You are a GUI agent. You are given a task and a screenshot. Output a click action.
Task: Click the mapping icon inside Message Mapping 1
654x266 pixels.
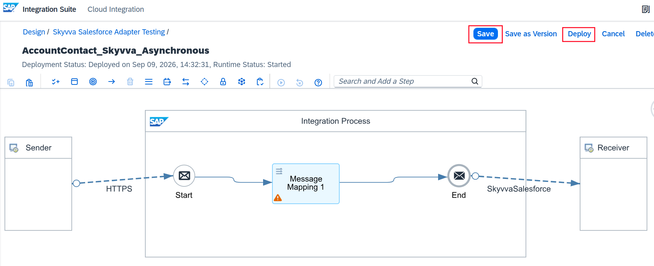[x=279, y=171]
